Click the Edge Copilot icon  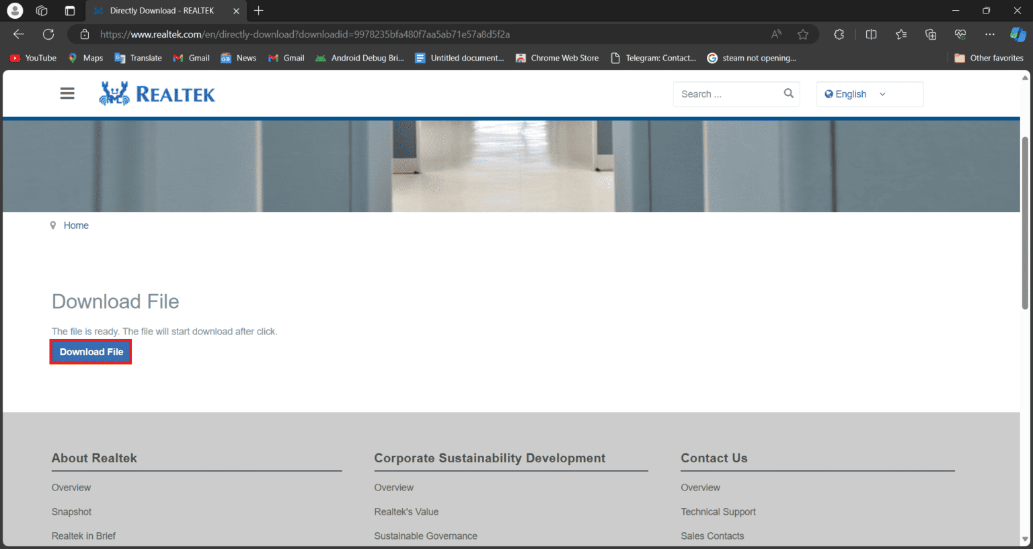[1016, 34]
